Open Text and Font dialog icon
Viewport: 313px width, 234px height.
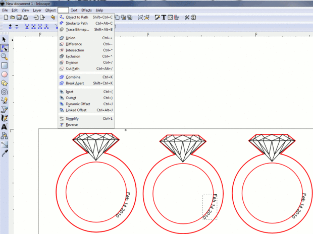pyautogui.click(x=164, y=17)
